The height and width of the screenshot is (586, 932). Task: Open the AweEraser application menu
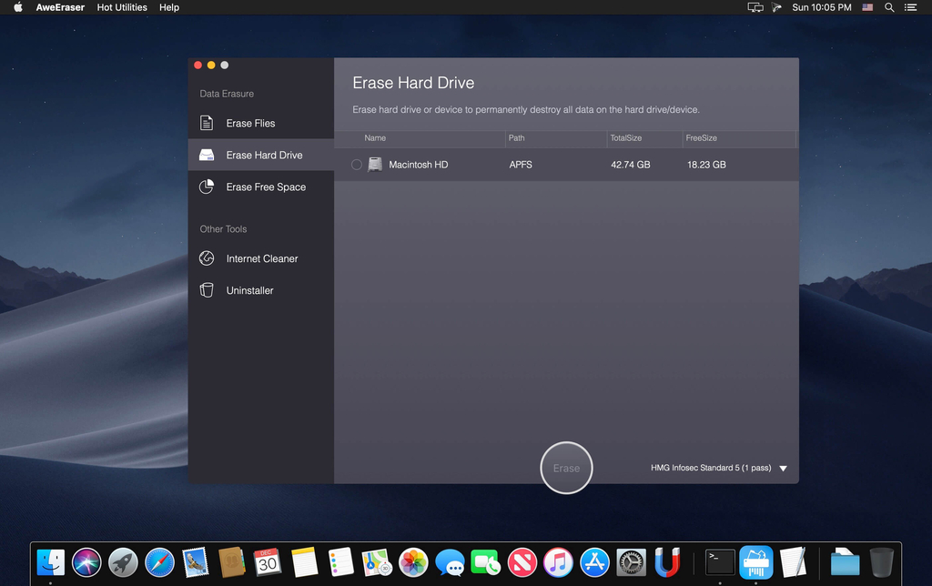point(62,7)
